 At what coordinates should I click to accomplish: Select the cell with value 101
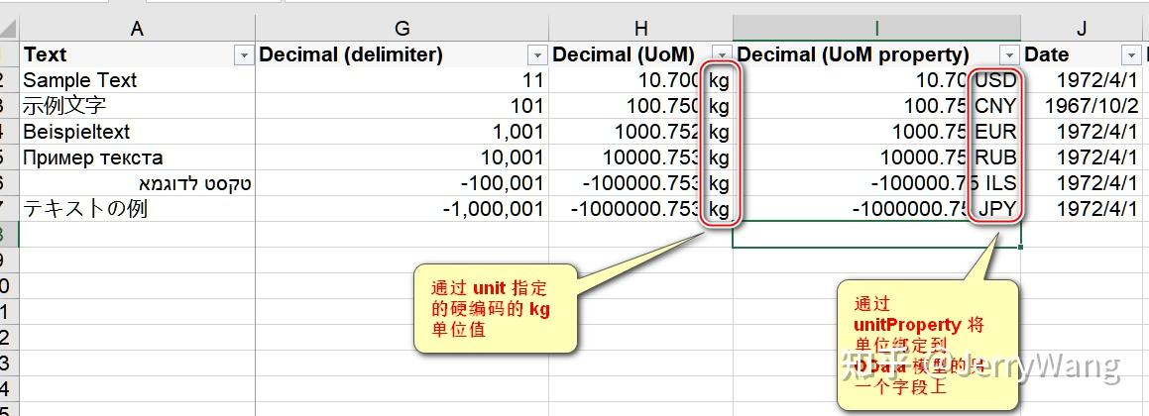tap(402, 106)
